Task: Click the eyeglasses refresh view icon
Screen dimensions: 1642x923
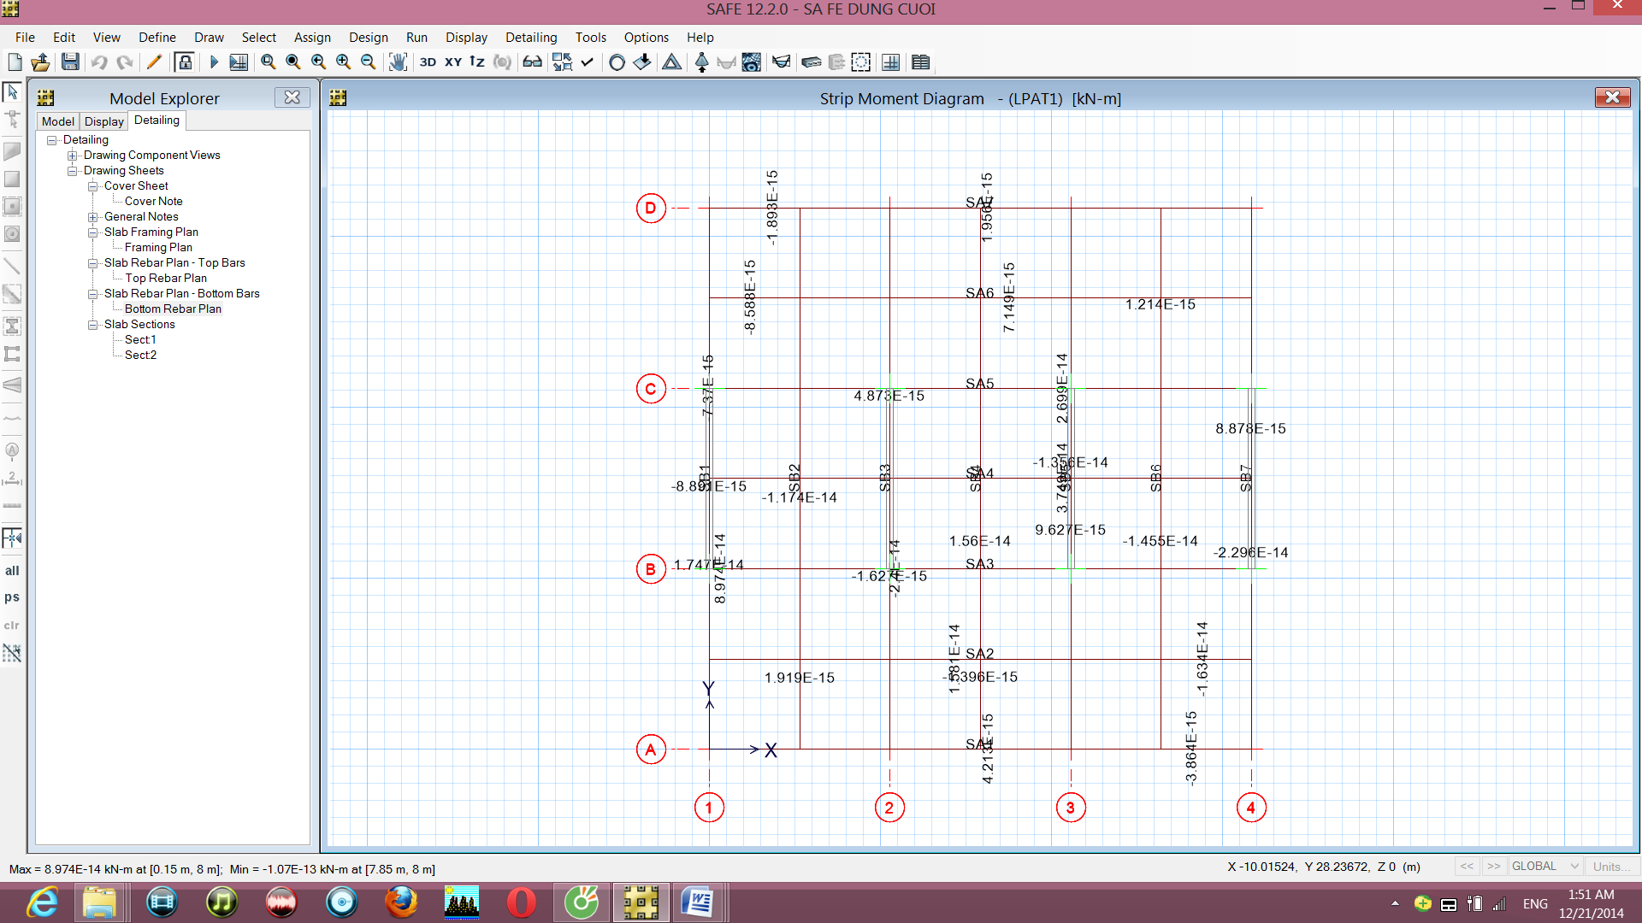Action: coord(532,62)
